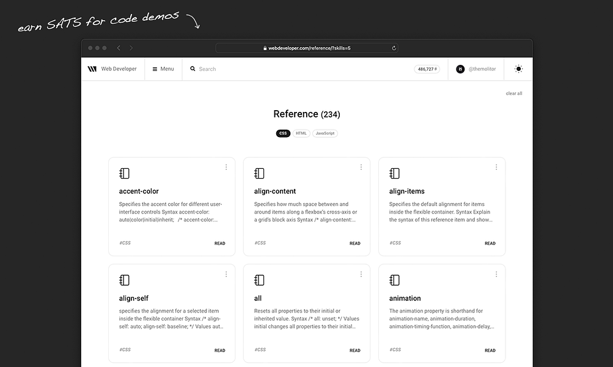Open the kebab menu on align-content card
The width and height of the screenshot is (613, 367).
[x=361, y=166]
